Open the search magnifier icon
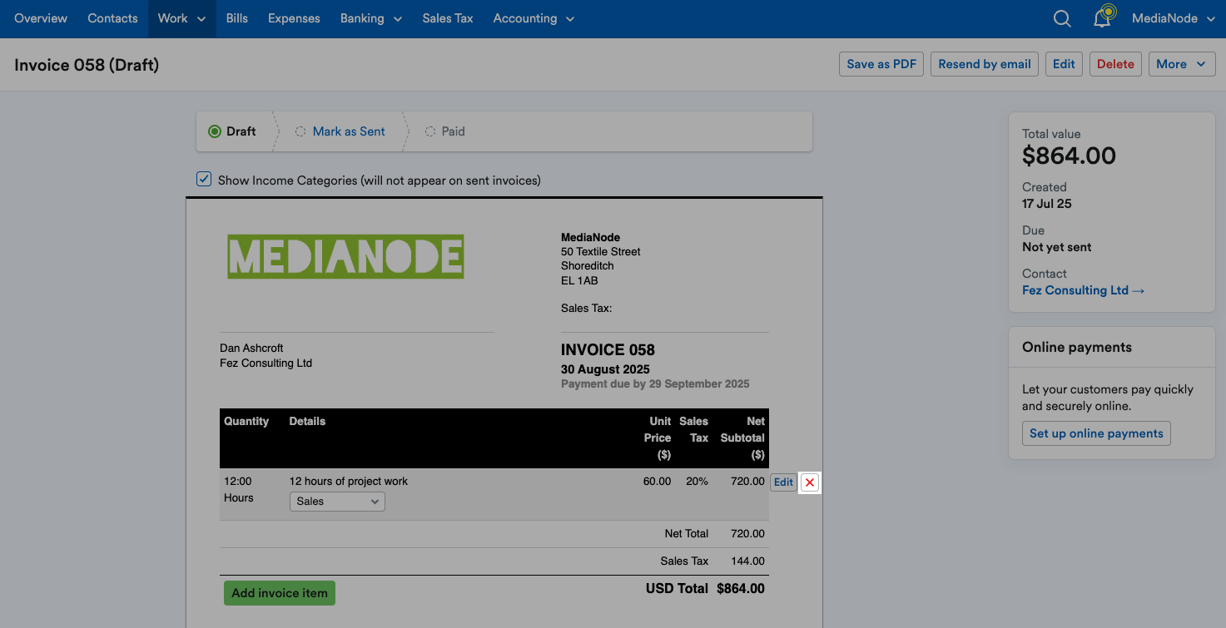This screenshot has height=628, width=1226. (1062, 18)
